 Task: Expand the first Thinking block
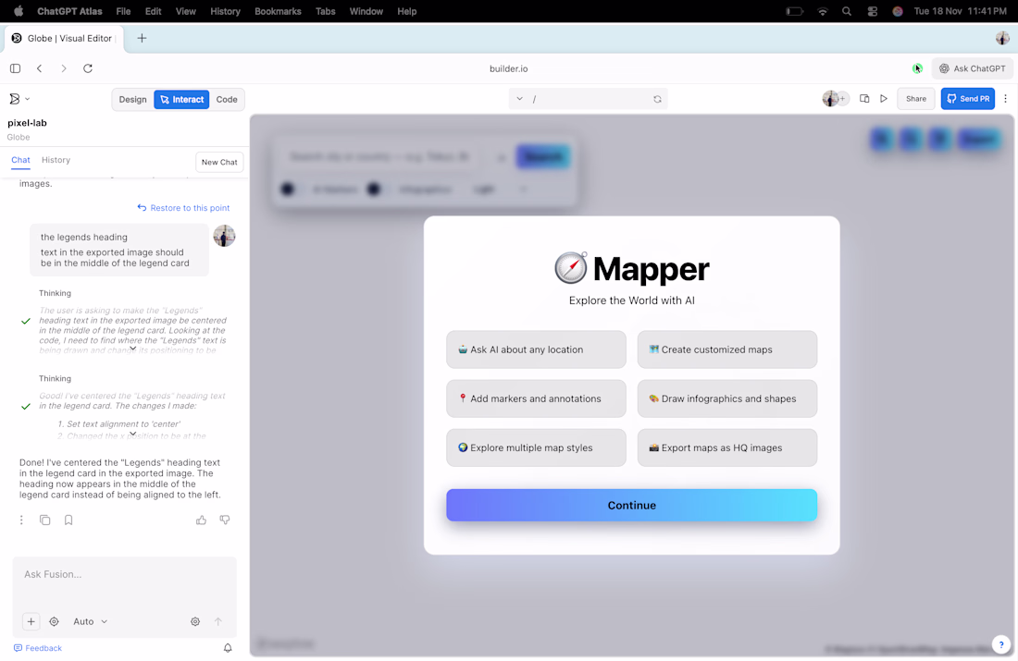coord(132,349)
